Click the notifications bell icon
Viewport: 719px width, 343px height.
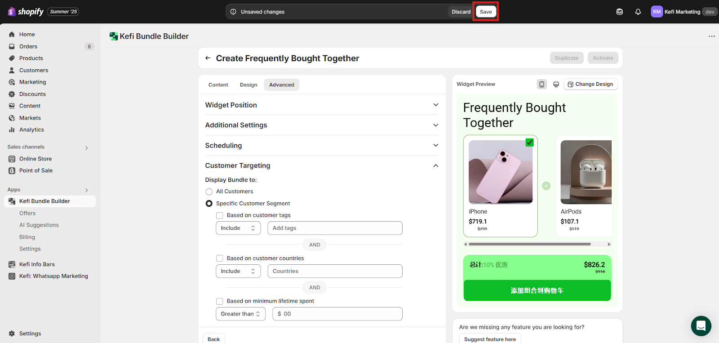point(638,12)
